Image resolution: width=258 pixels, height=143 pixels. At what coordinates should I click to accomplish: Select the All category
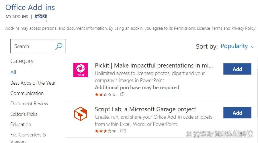tap(13, 73)
